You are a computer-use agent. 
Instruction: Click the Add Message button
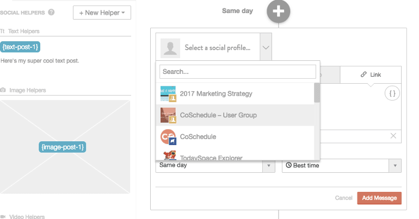coord(379,198)
